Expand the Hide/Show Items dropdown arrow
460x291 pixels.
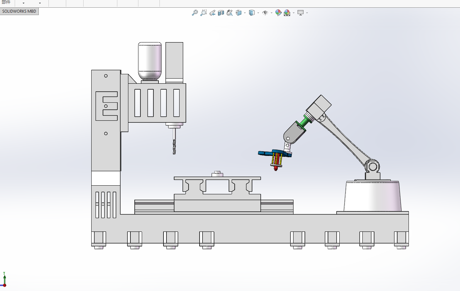point(271,13)
